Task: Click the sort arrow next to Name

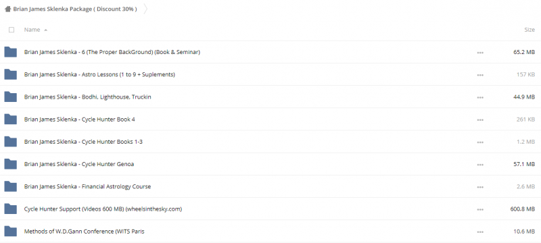Action: coord(45,30)
